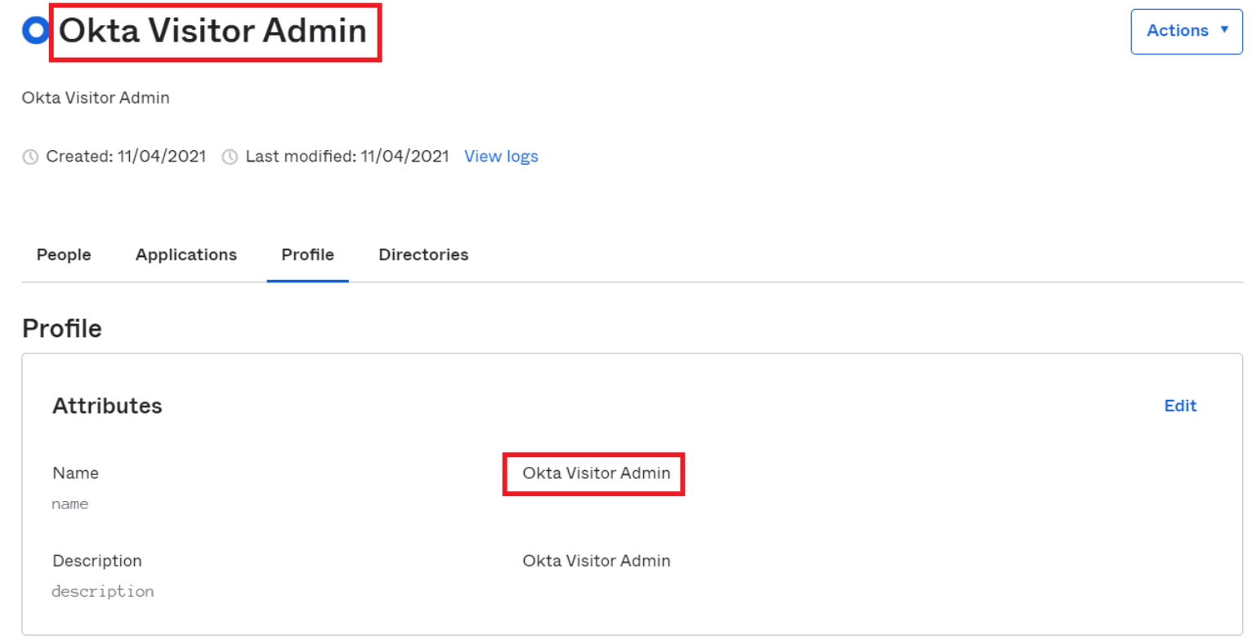Click the clock icon beside Last modified
The height and width of the screenshot is (639, 1252).
(x=230, y=157)
